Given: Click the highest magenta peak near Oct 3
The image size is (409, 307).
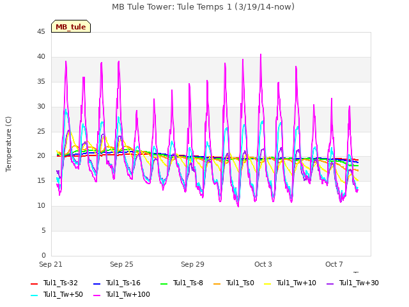Looking at the screenshot, I should click(x=261, y=54).
